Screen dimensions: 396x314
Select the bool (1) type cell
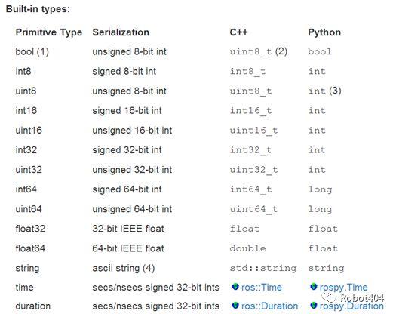pyautogui.click(x=32, y=52)
